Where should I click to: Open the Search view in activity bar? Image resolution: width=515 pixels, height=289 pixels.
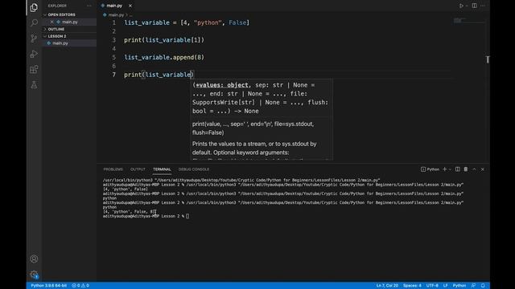click(34, 23)
